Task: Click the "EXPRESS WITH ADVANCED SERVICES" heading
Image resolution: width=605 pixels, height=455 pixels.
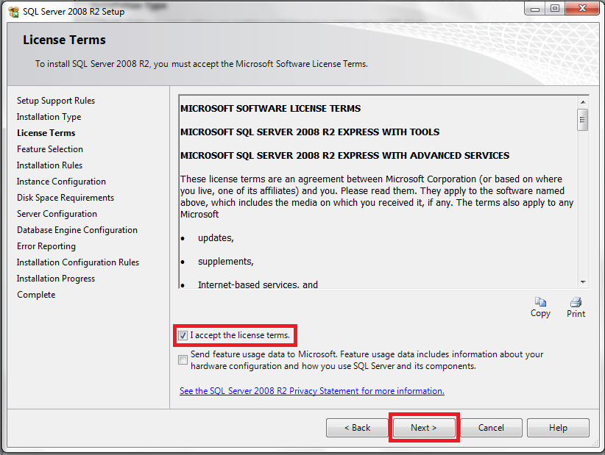Action: point(345,156)
